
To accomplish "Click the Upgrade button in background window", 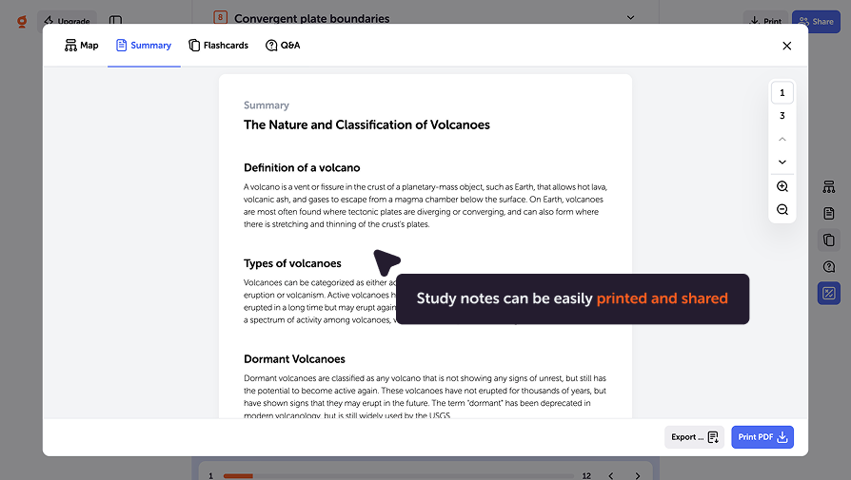I will [x=68, y=22].
